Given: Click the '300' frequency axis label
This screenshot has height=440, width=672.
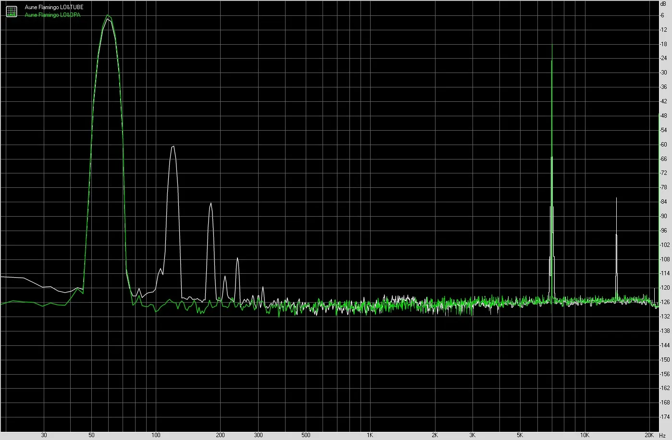Looking at the screenshot, I should tap(258, 435).
